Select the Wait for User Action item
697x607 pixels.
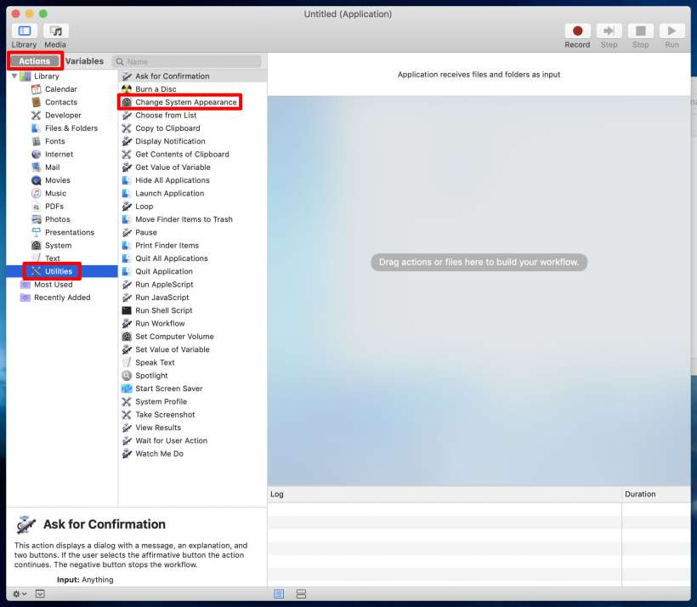click(171, 440)
